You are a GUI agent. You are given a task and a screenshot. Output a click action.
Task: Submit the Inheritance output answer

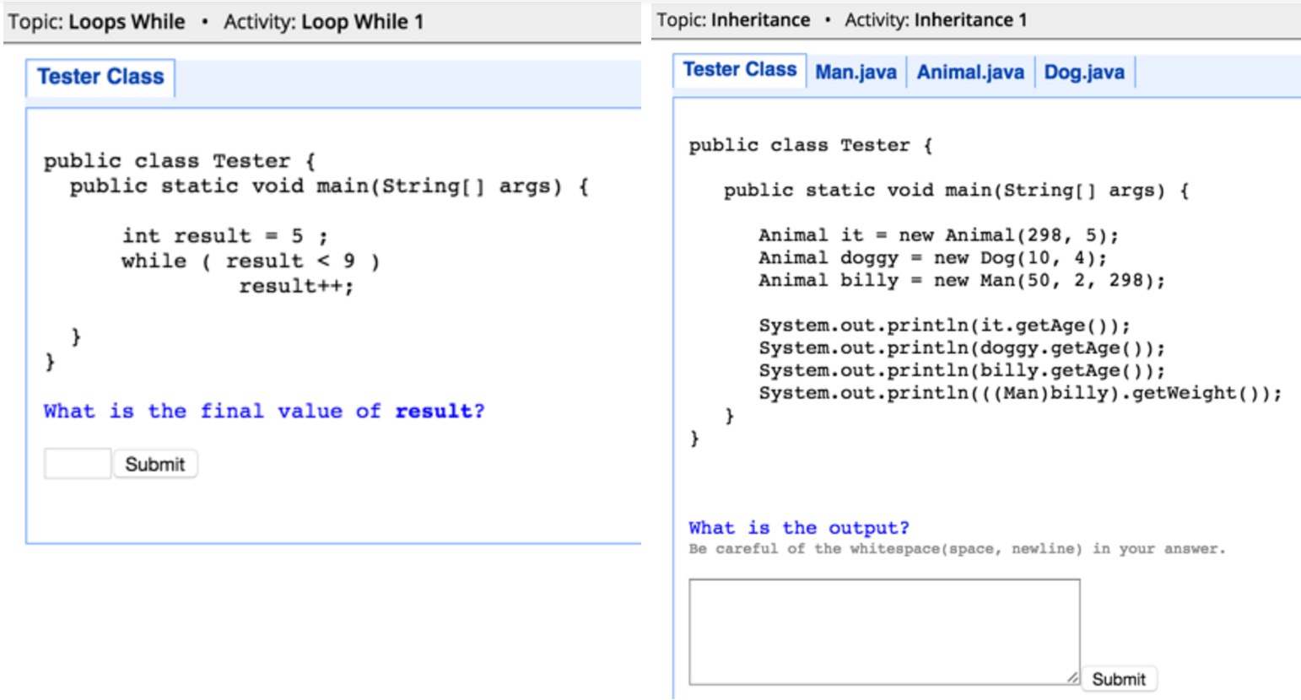click(x=1119, y=679)
